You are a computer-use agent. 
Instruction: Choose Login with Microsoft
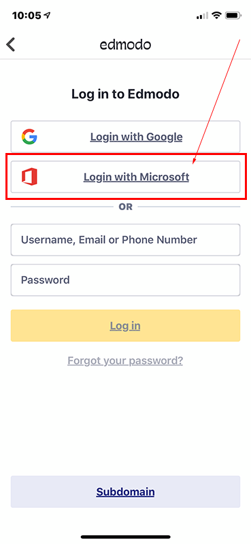pyautogui.click(x=125, y=177)
